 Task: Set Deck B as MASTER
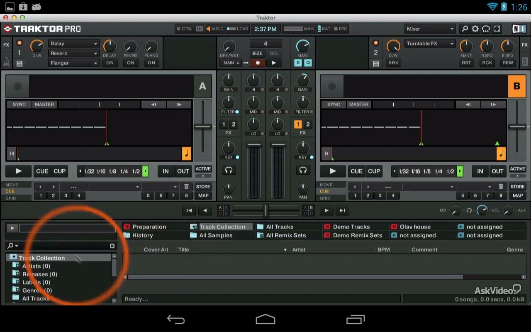tap(359, 105)
